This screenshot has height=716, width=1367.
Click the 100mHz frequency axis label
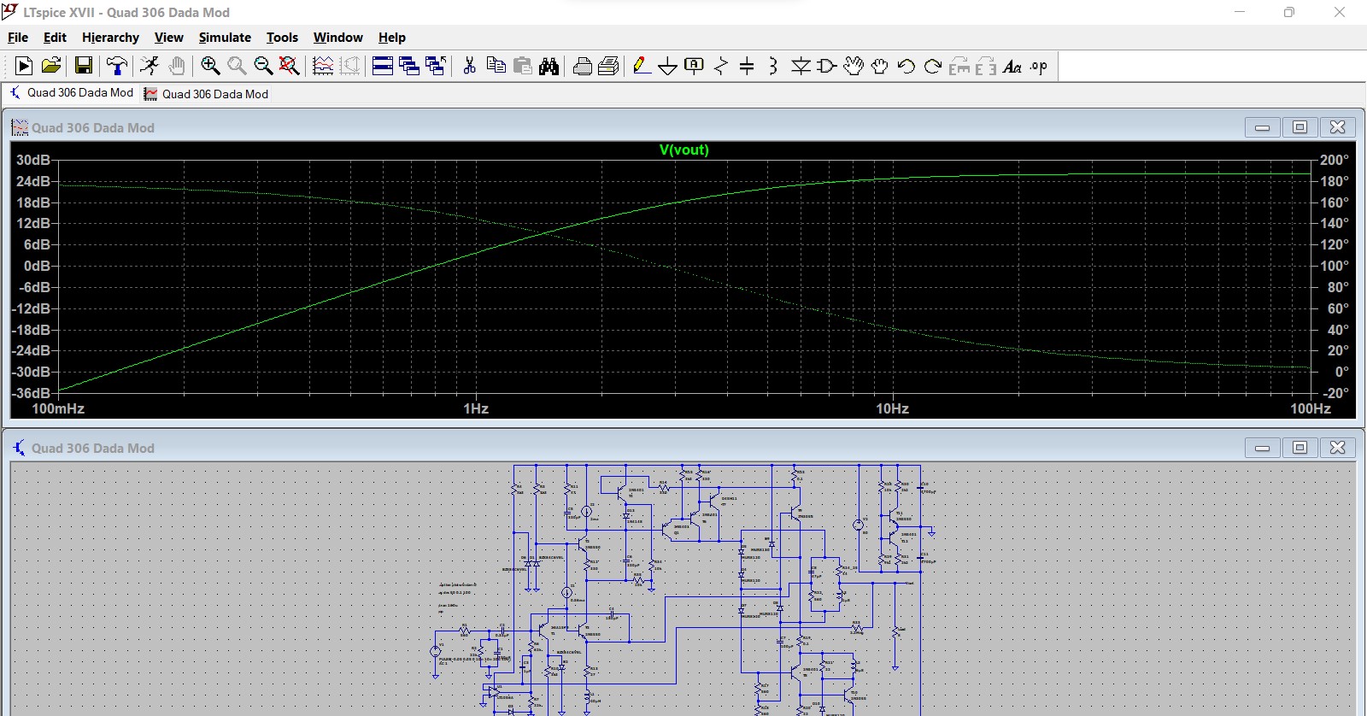(58, 408)
